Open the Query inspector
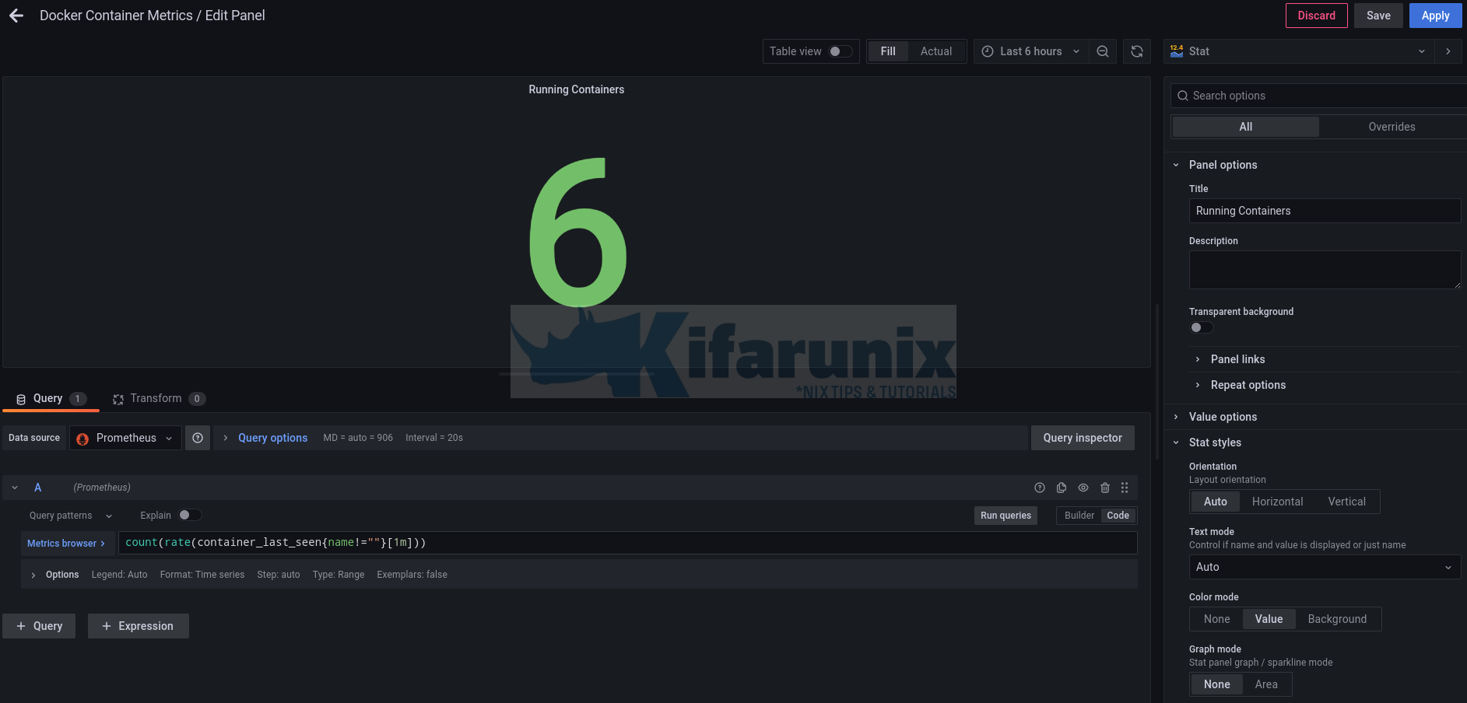 point(1082,438)
